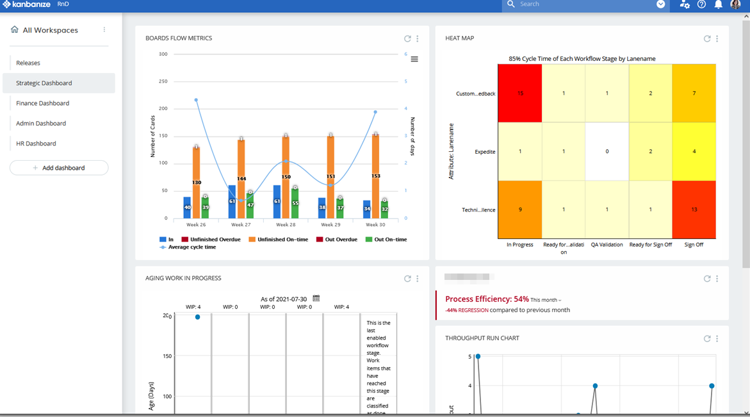Screen dimensions: 750x417
Task: Click the Kanbanize logo
Action: (x=26, y=4)
